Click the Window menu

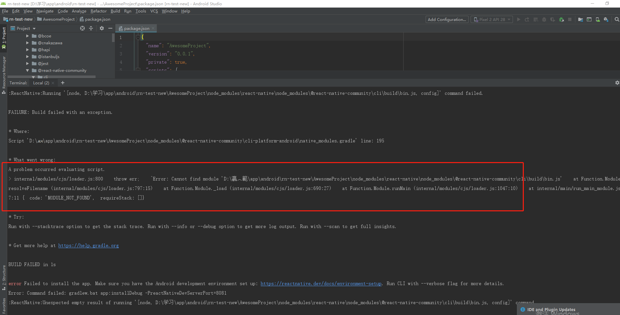[169, 11]
